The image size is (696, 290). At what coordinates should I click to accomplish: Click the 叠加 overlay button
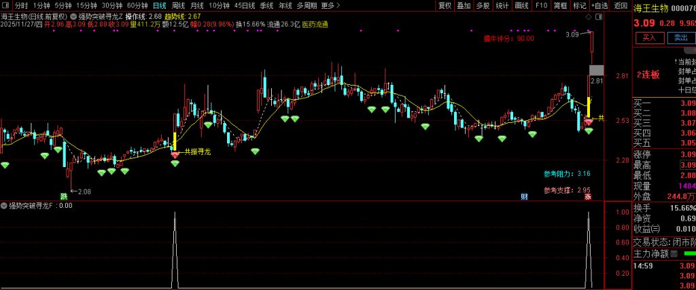tap(464, 5)
